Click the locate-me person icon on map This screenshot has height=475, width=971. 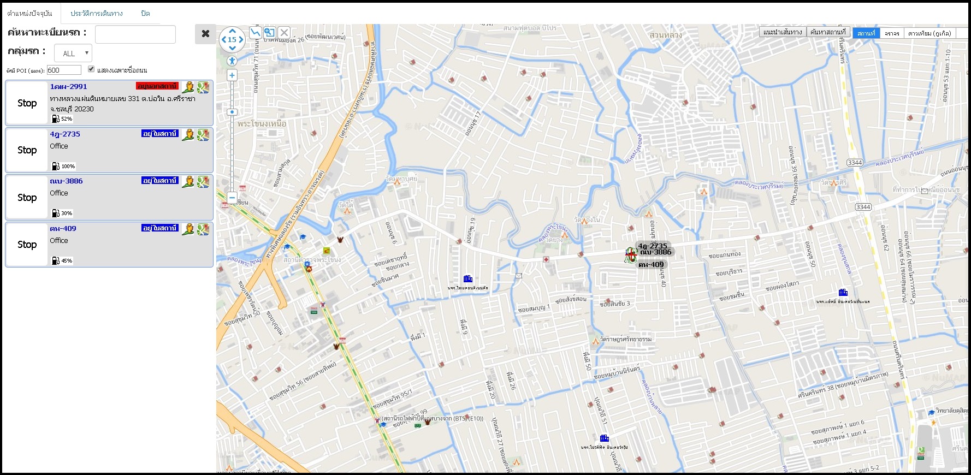232,61
